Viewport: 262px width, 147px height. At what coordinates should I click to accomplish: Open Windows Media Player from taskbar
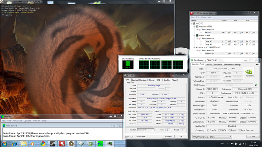(x=33, y=143)
